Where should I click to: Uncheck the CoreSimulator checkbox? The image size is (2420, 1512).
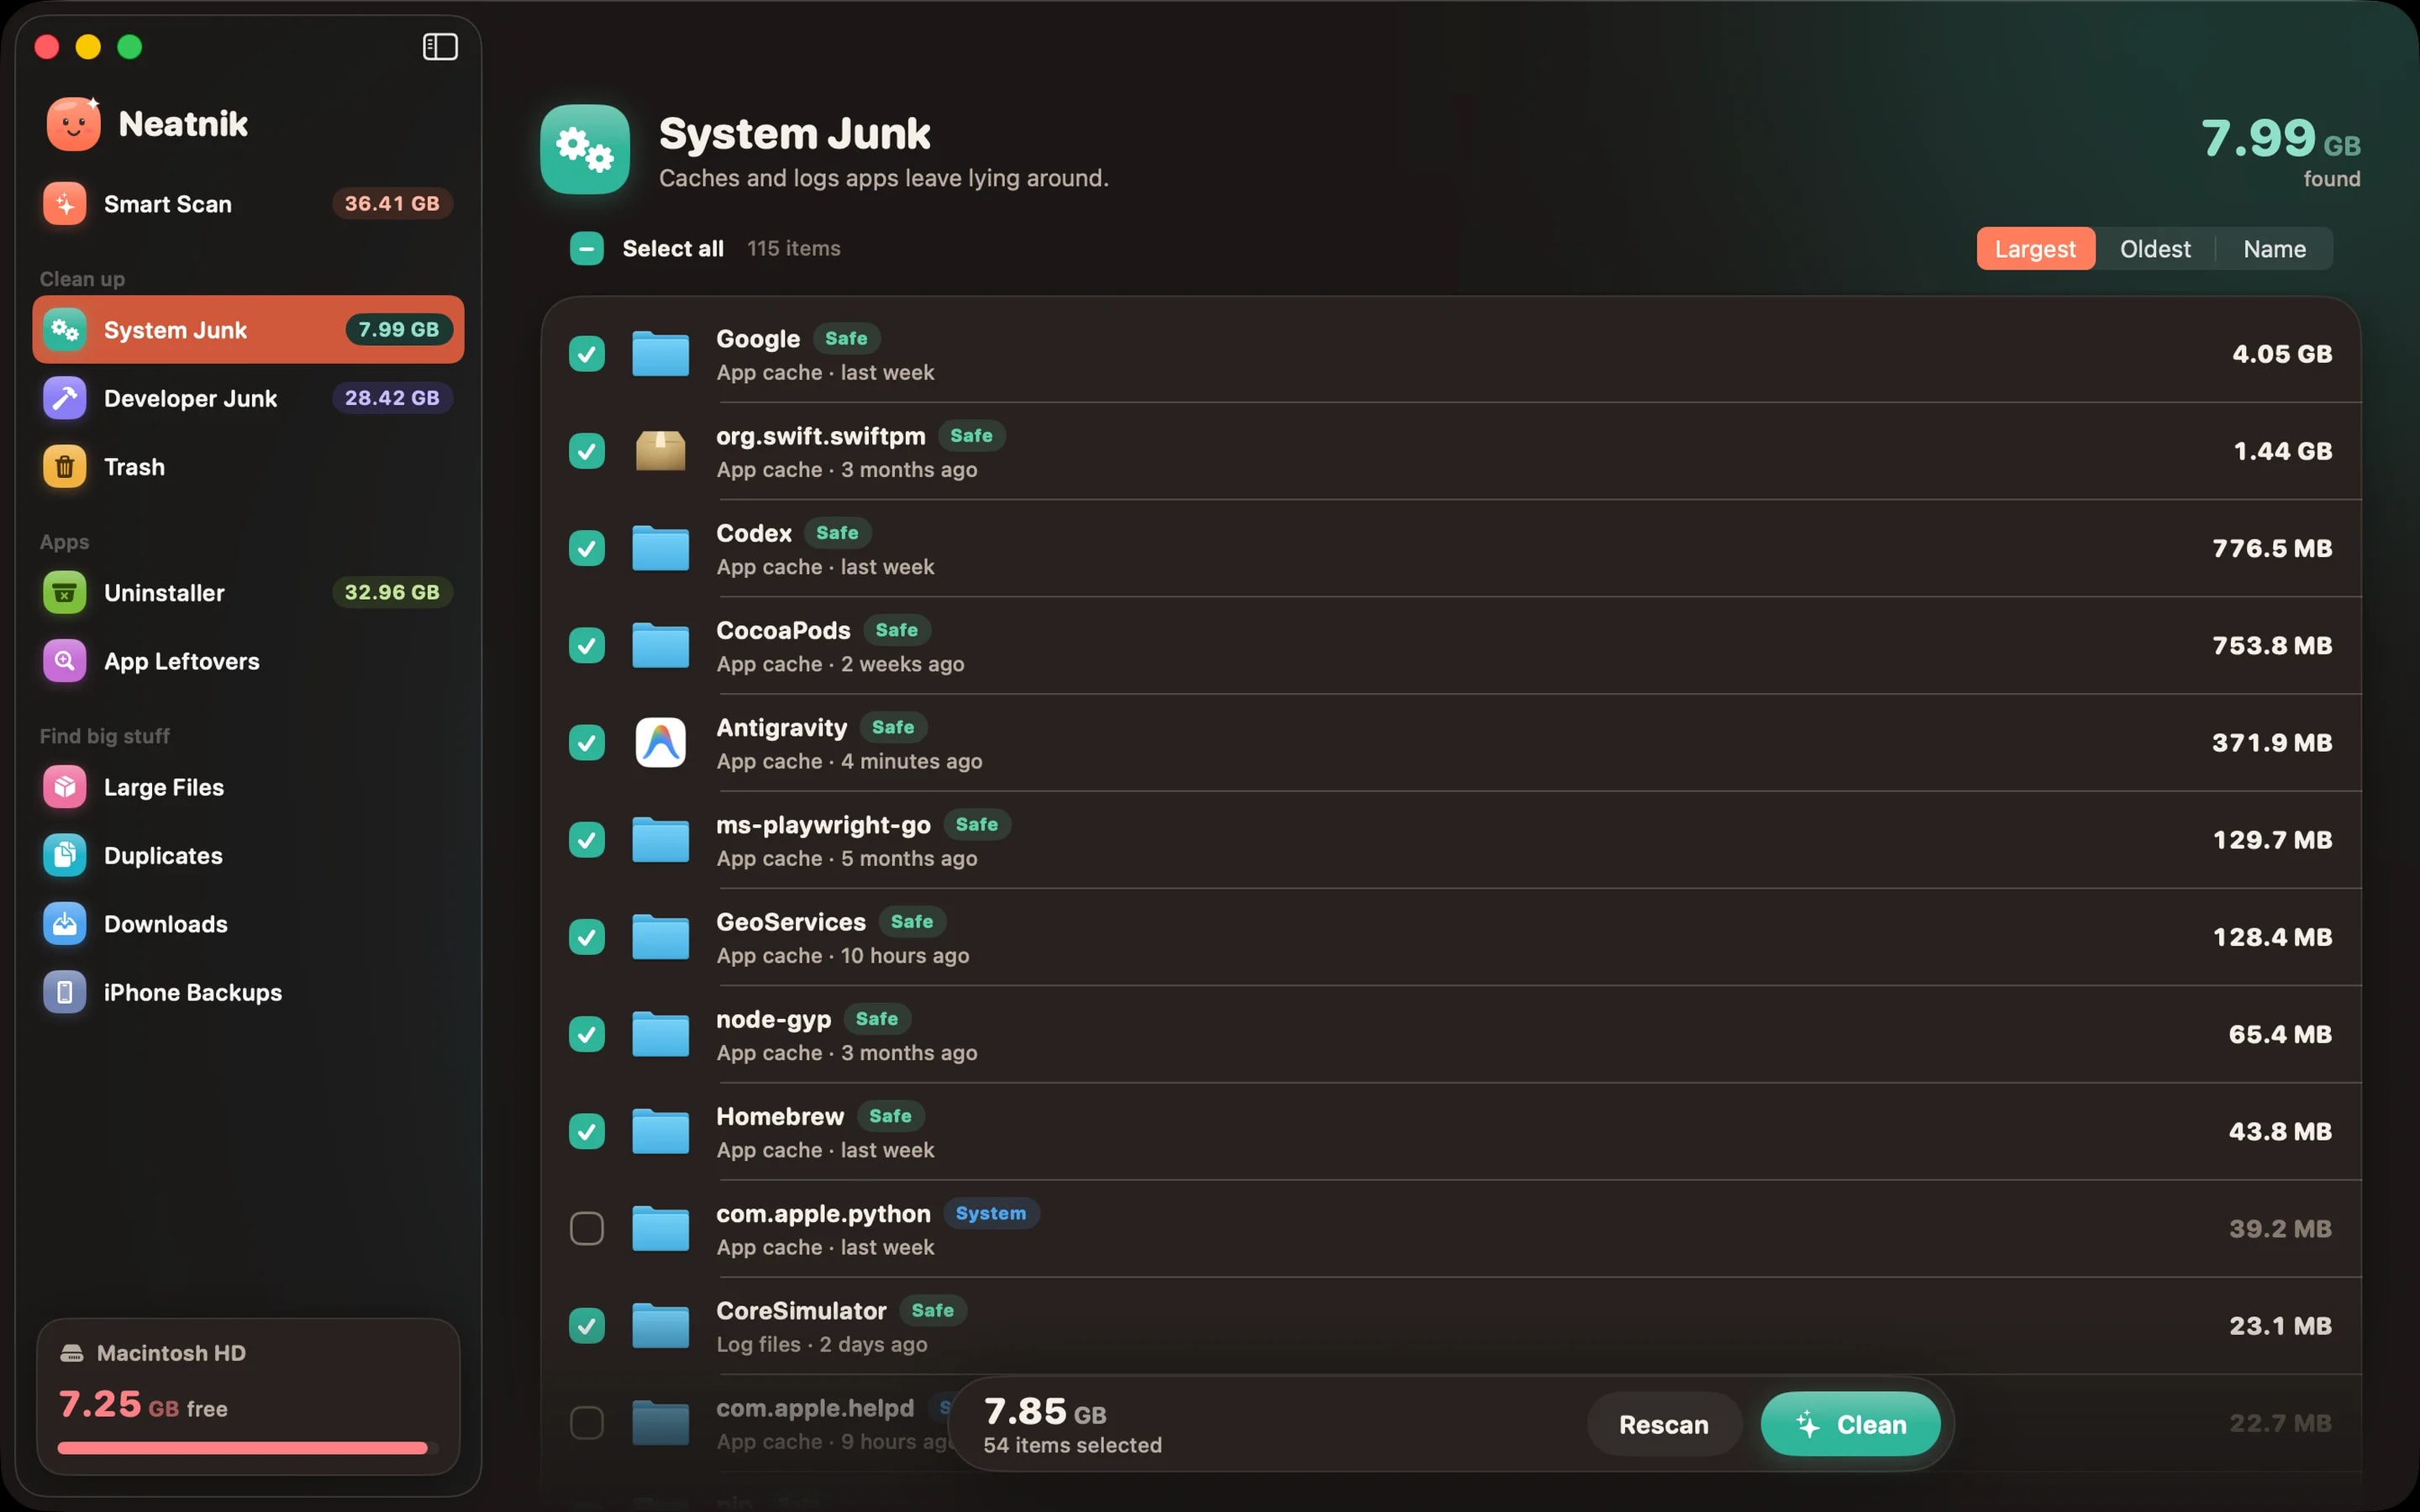point(587,1325)
